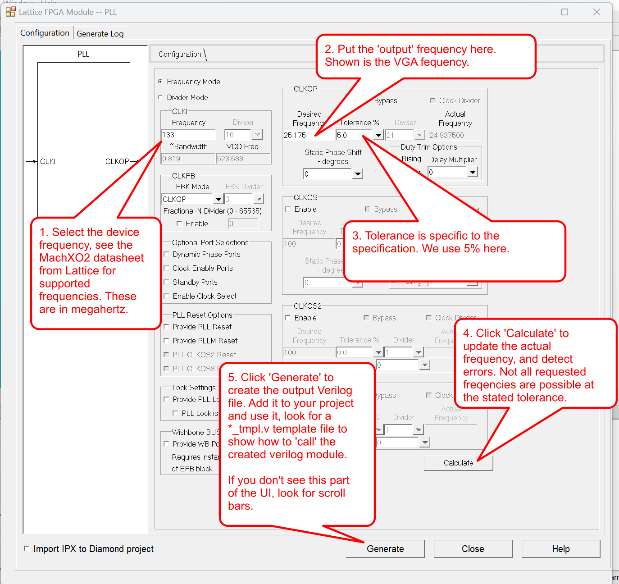Image resolution: width=619 pixels, height=584 pixels.
Task: Enable the Fractional-N Divider checkbox
Action: click(x=179, y=224)
